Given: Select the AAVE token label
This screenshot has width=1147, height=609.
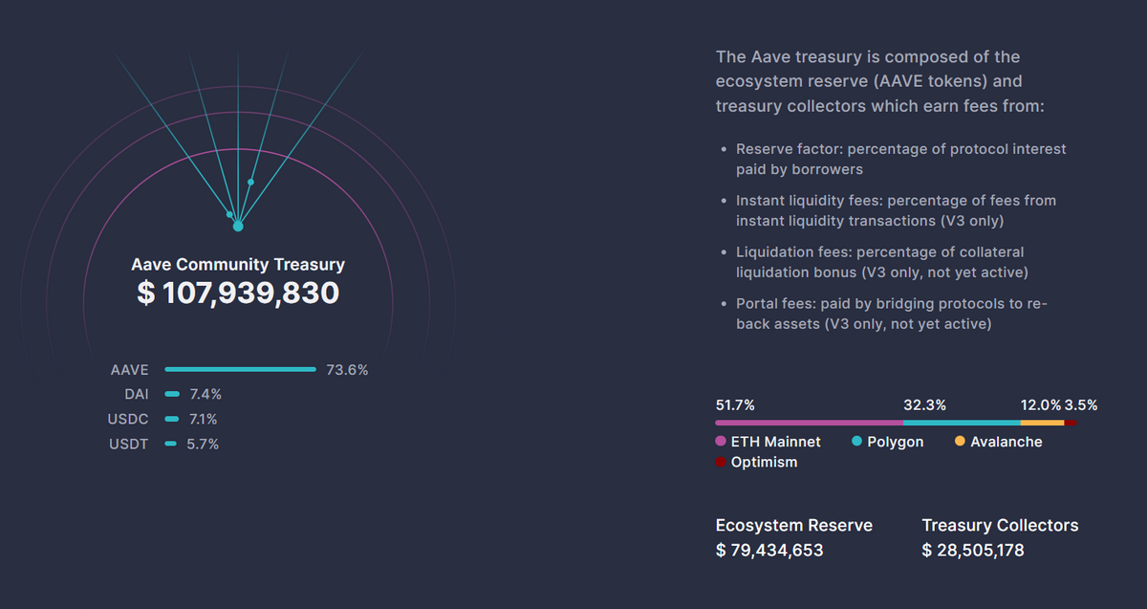Looking at the screenshot, I should (130, 369).
